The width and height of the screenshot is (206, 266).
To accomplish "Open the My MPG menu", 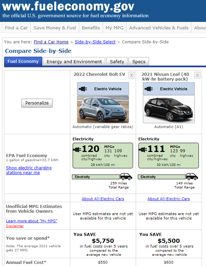I will [x=115, y=28].
